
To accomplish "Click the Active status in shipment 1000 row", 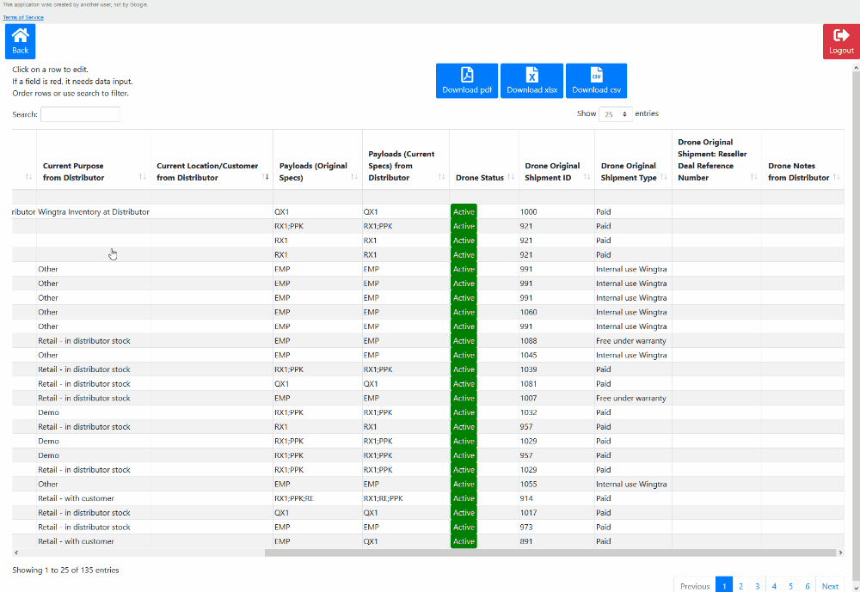I will [x=464, y=211].
